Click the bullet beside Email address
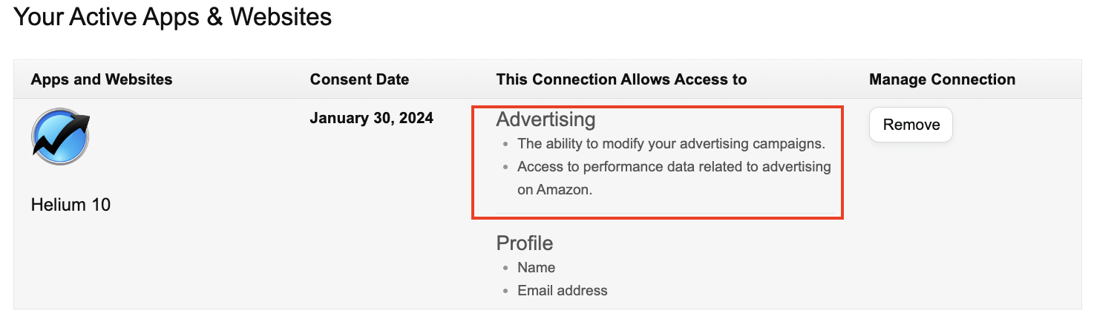1094x325 pixels. coord(506,292)
